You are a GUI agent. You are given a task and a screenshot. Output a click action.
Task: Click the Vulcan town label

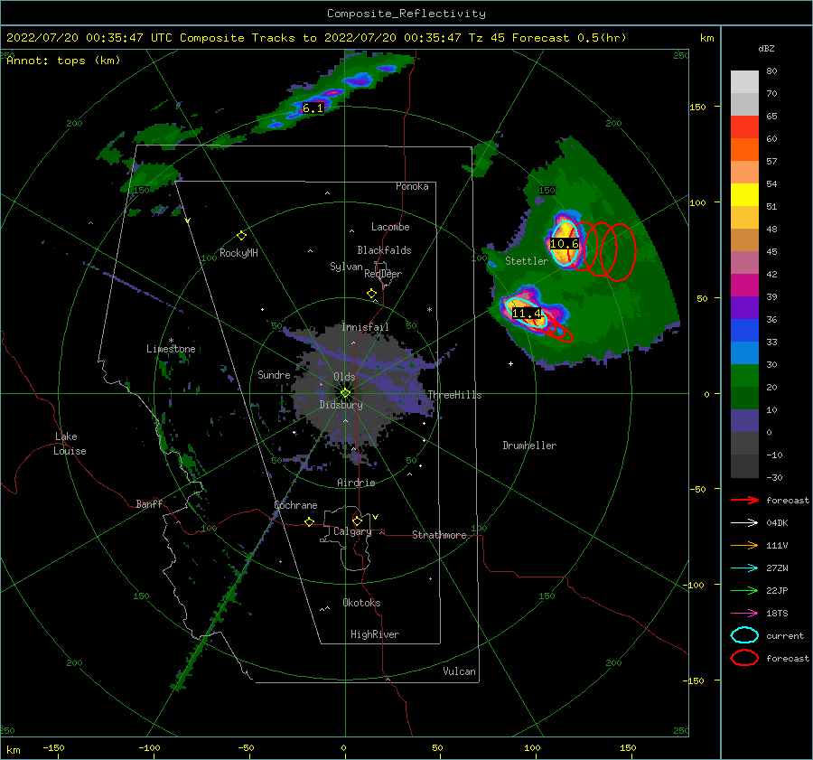tap(459, 671)
